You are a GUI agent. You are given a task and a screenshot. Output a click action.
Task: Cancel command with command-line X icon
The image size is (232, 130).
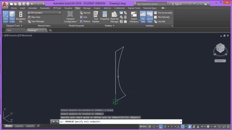click(x=54, y=122)
